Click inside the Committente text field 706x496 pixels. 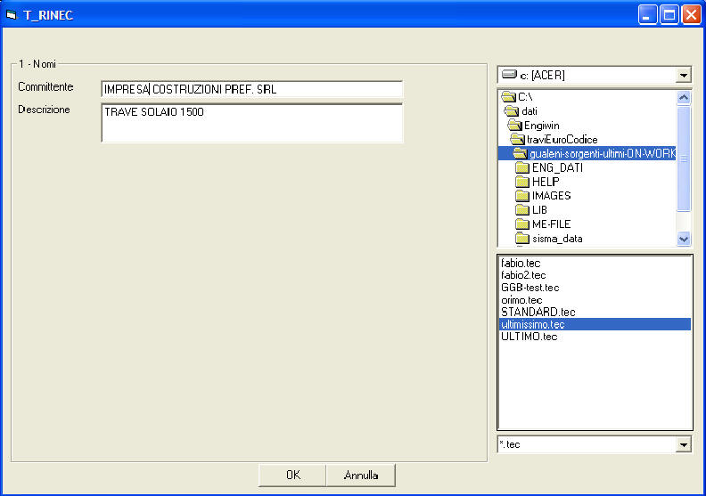pyautogui.click(x=251, y=89)
